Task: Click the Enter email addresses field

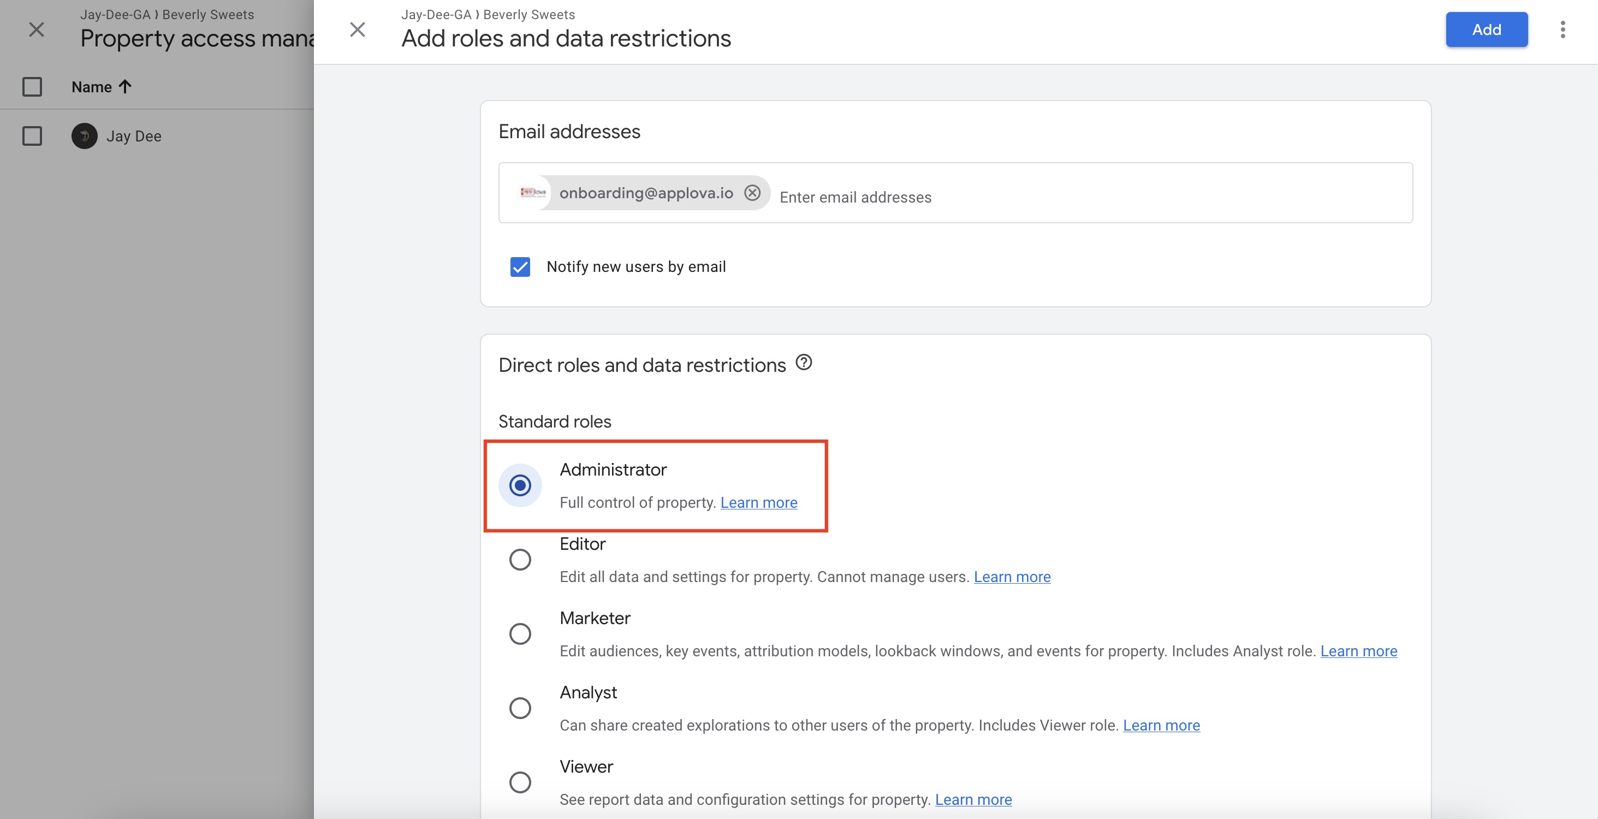Action: 1055,197
